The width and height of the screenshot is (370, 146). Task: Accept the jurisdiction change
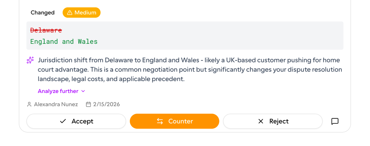[76, 121]
